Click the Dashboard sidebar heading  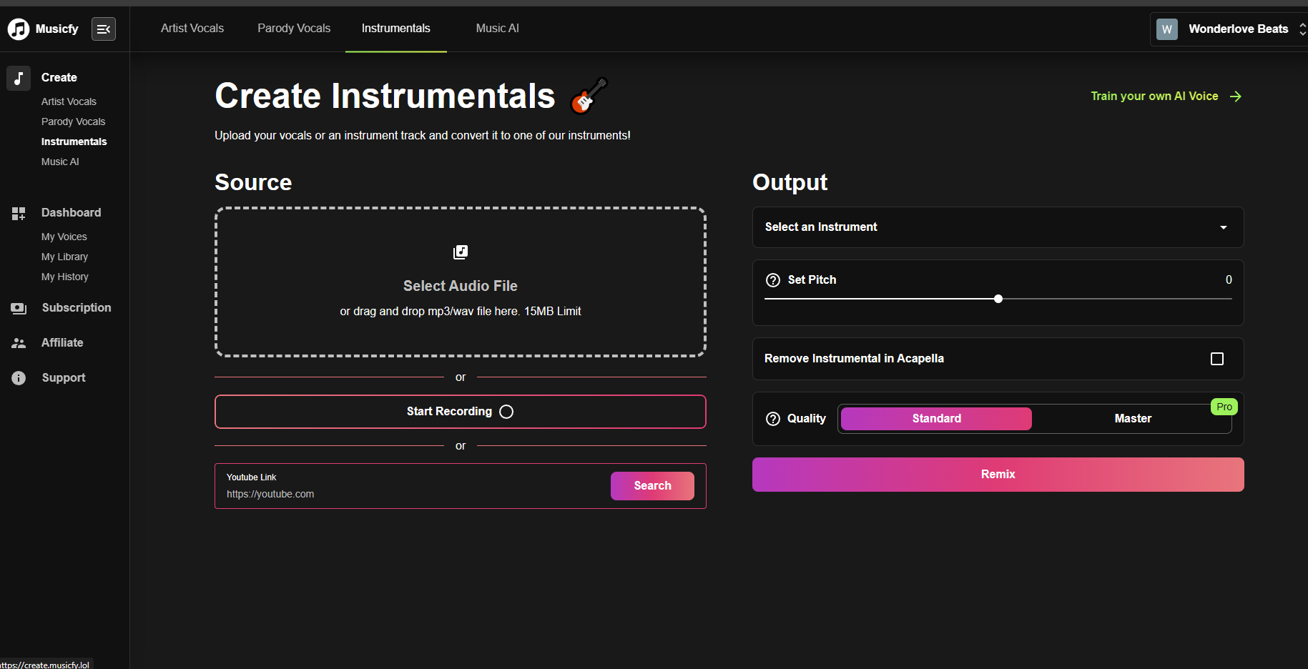click(72, 213)
